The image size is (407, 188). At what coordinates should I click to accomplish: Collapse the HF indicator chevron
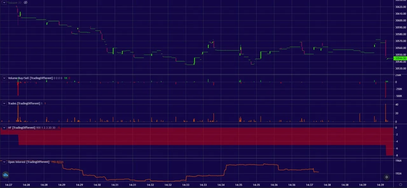pos(4,128)
